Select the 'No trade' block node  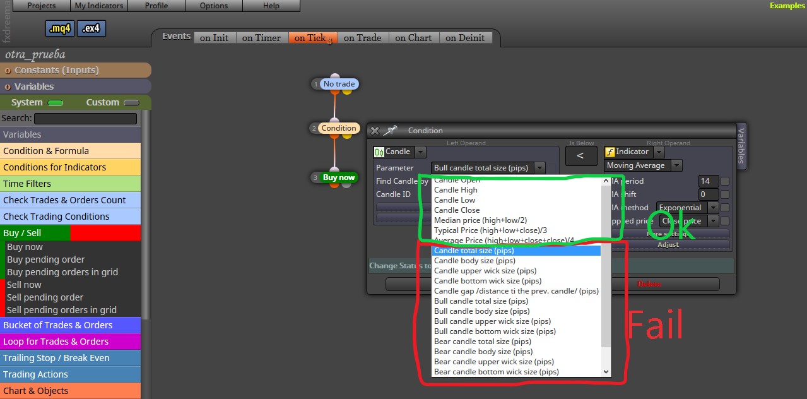pyautogui.click(x=339, y=84)
